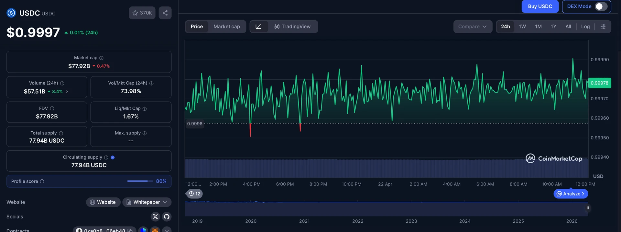Click the Profile score progress bar

click(x=140, y=181)
